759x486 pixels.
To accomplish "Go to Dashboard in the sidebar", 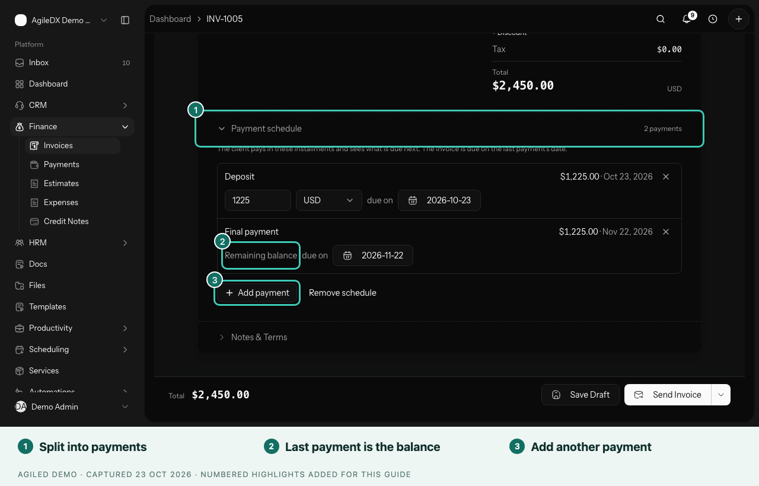I will tap(72, 84).
